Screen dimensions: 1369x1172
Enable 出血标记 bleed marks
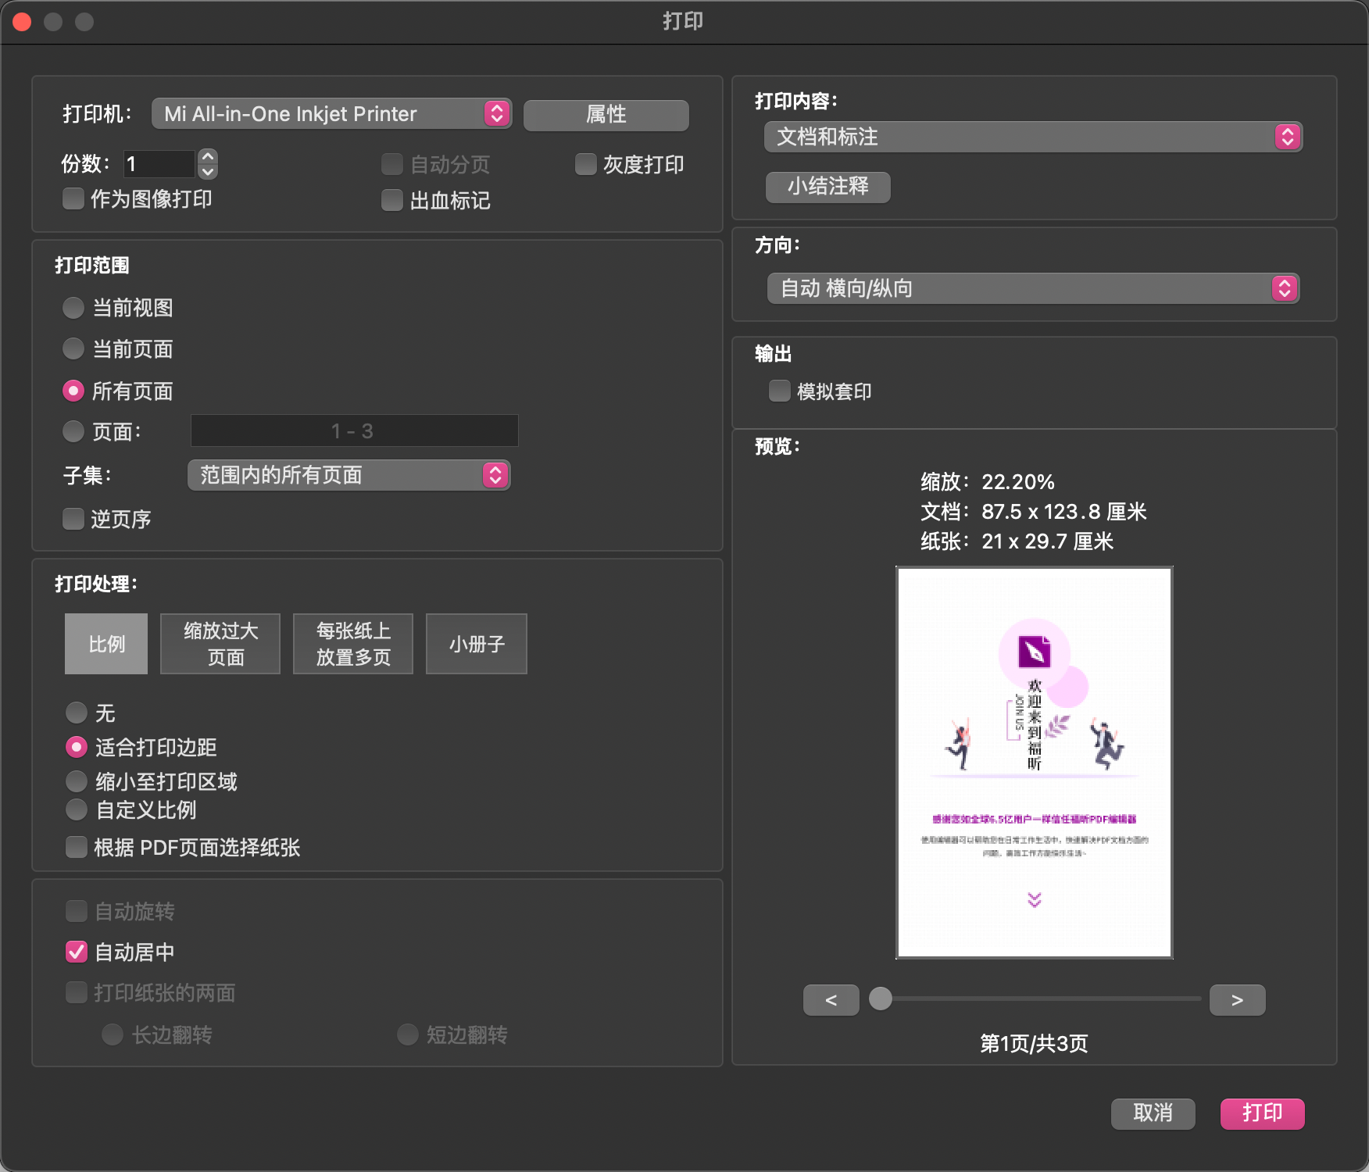[391, 201]
